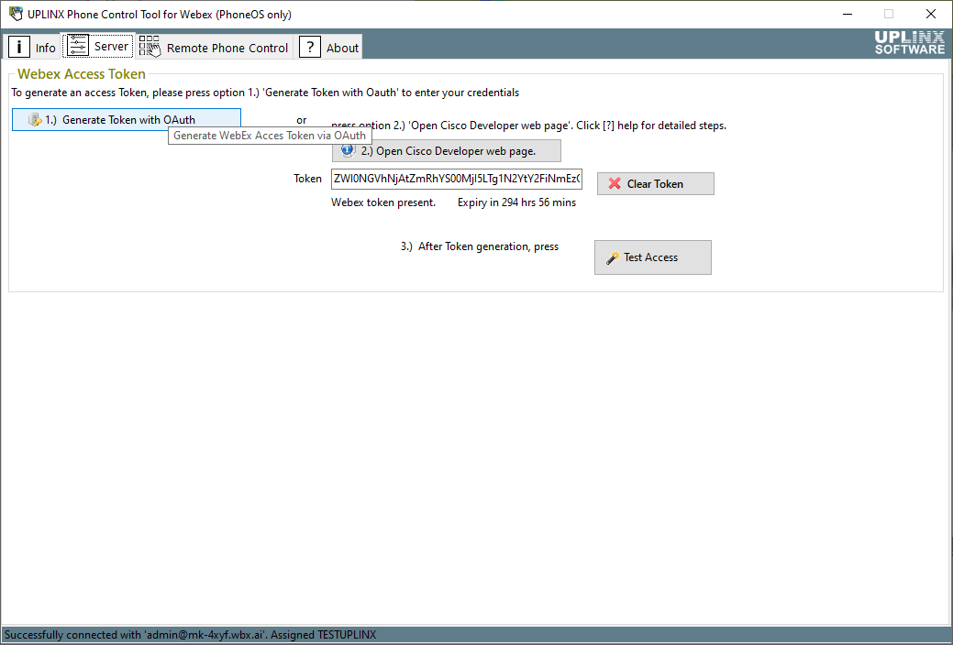This screenshot has height=645, width=953.
Task: Click the 'i' icon on the Info tab
Action: [x=19, y=47]
